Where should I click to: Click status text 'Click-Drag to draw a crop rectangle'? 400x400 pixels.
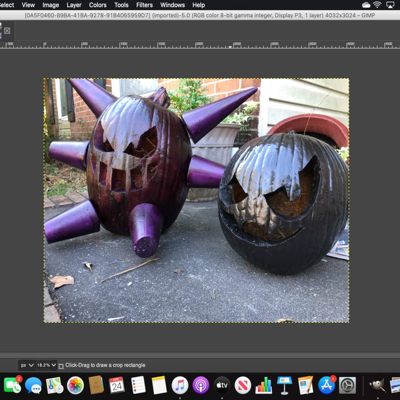(105, 366)
